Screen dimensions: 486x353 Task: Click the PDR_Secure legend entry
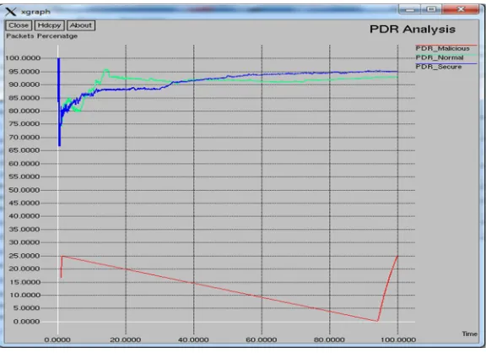438,67
